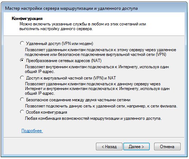
Task: Cancel the wizard with the Отмена button
Action: [x=167, y=147]
